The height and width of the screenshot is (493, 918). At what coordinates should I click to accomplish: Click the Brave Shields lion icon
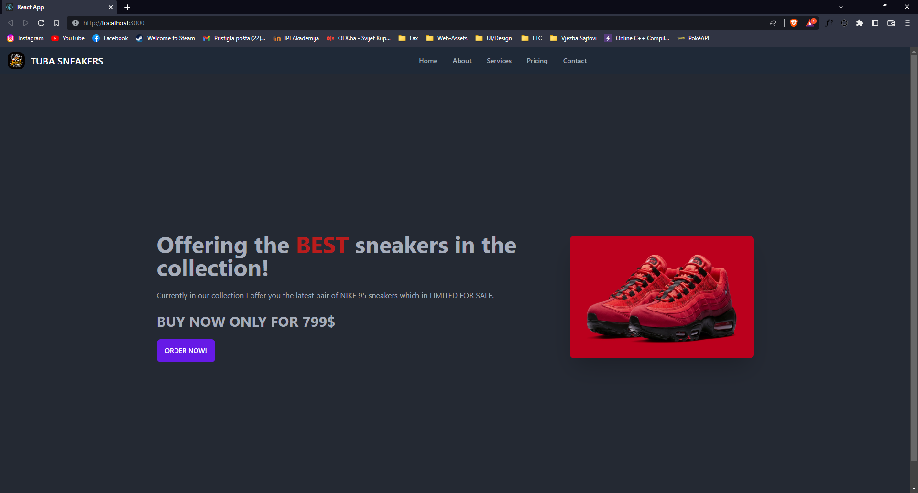(794, 23)
